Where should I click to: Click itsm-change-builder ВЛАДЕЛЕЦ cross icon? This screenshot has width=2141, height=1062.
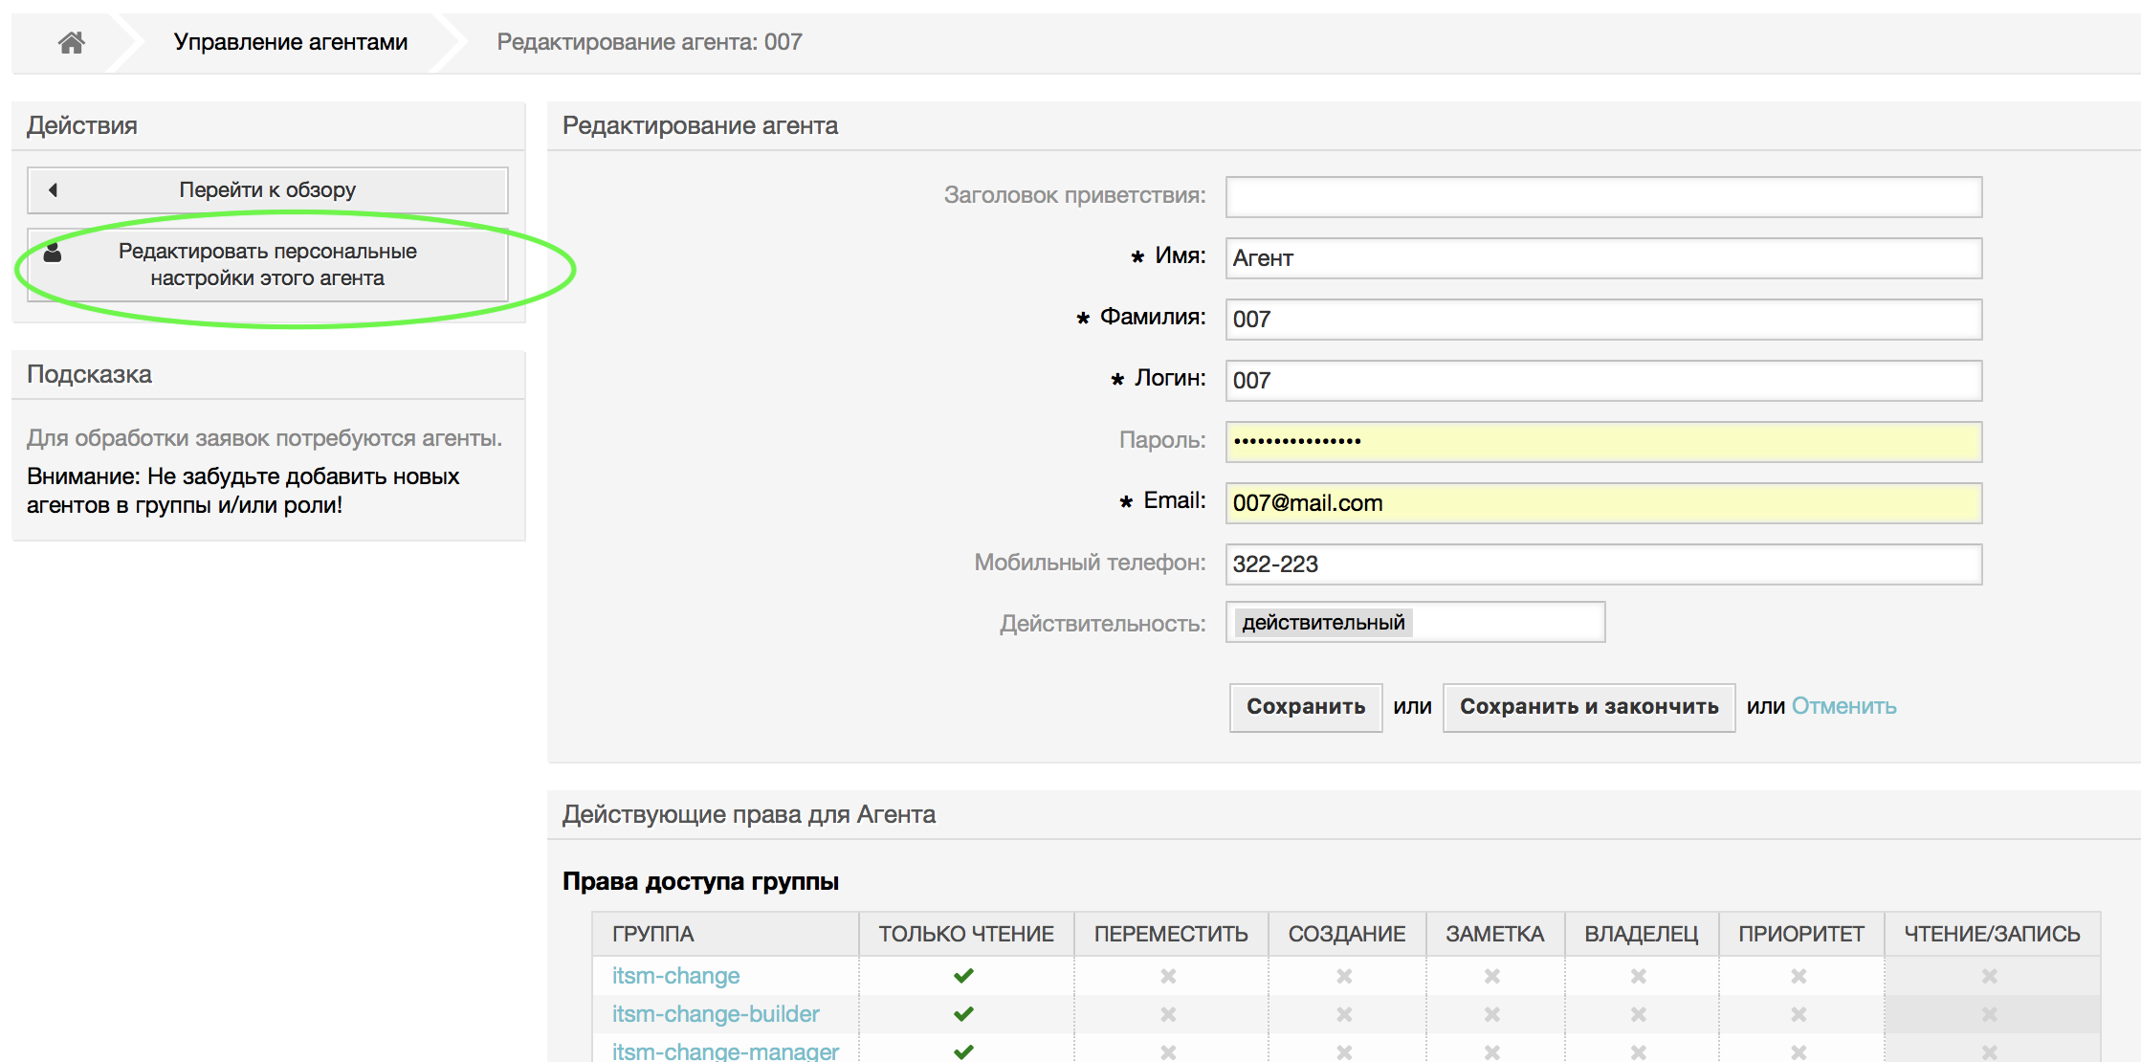coord(1639,1014)
